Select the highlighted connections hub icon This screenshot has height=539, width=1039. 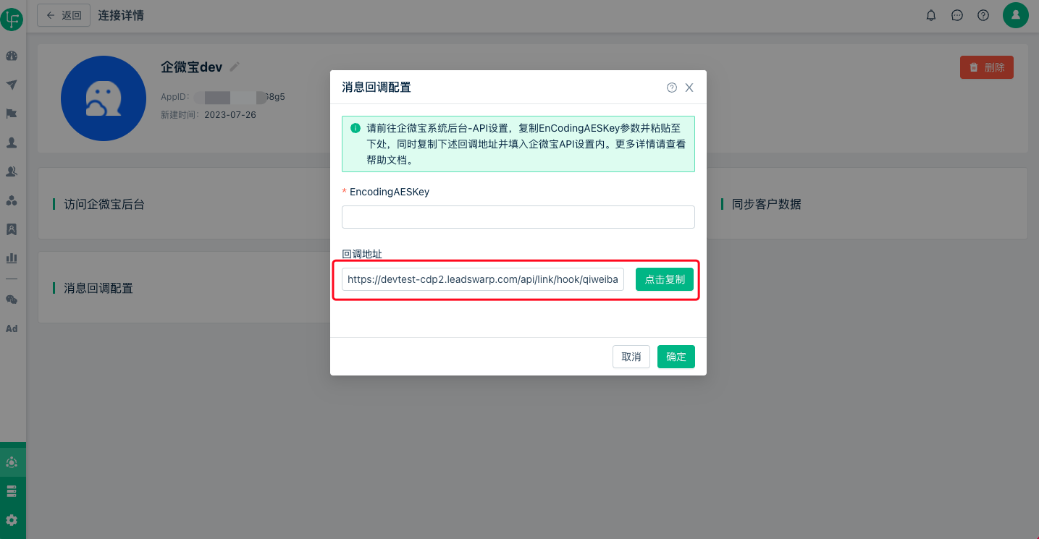click(12, 462)
